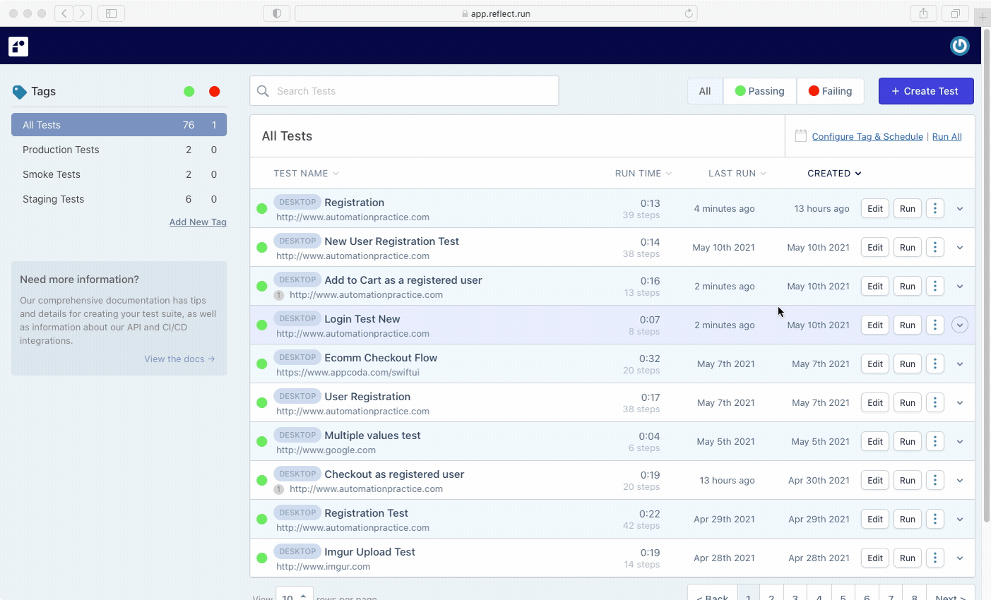
Task: Click the Safari sidebar toggle icon
Action: [x=111, y=13]
